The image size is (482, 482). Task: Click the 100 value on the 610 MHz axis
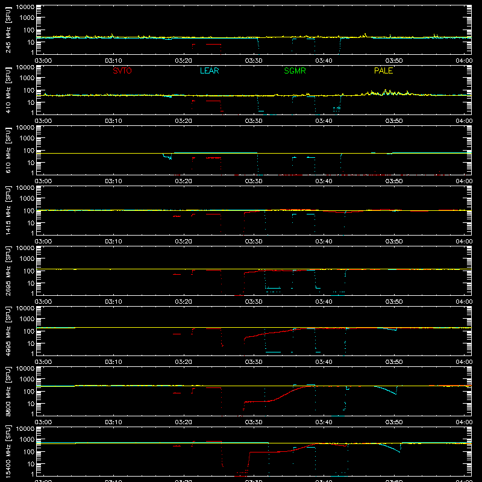(x=29, y=151)
